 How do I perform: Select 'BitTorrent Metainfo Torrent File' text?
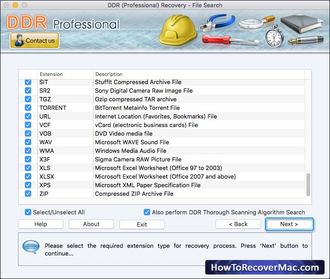click(x=137, y=108)
